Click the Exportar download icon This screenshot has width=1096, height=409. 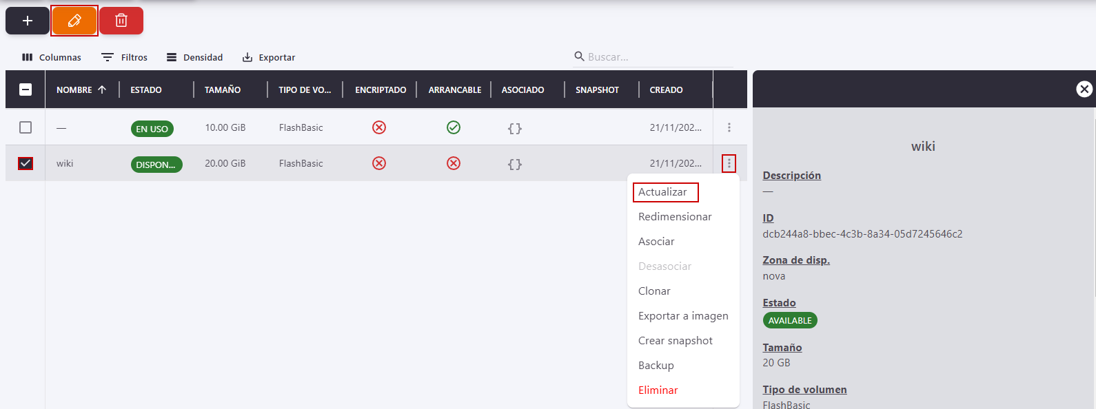click(x=247, y=57)
